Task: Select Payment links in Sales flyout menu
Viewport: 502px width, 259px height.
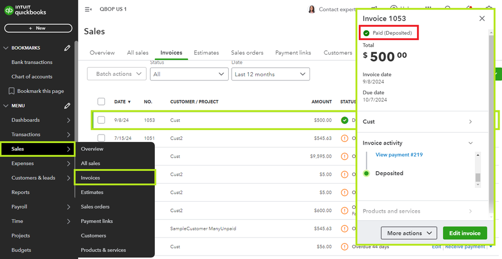Action: (x=97, y=221)
